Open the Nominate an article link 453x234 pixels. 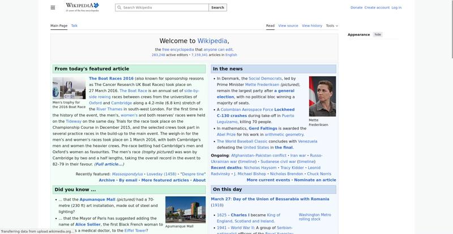315,180
